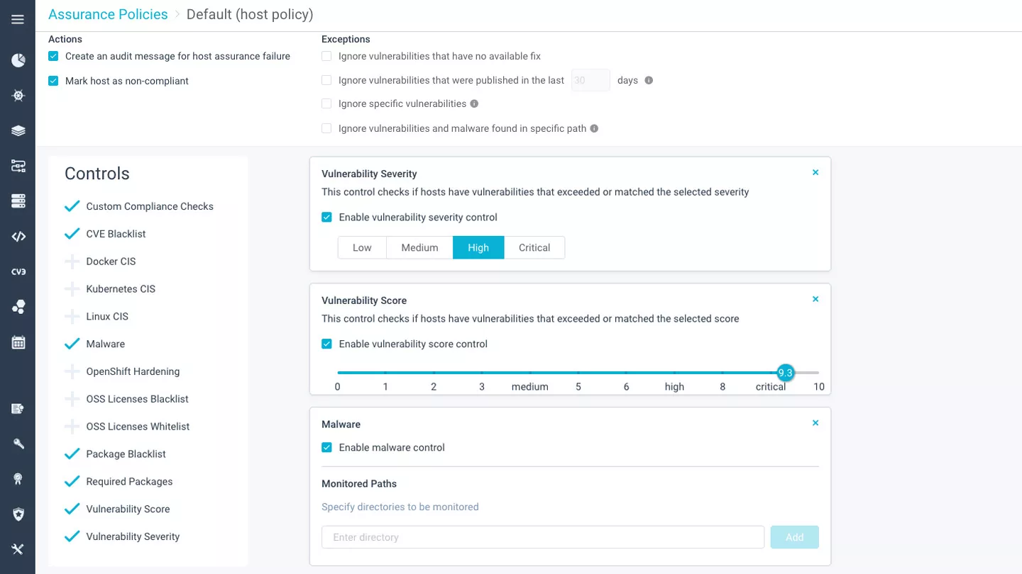The image size is (1022, 574).
Task: Open the crossed tools settings icon
Action: tap(18, 549)
